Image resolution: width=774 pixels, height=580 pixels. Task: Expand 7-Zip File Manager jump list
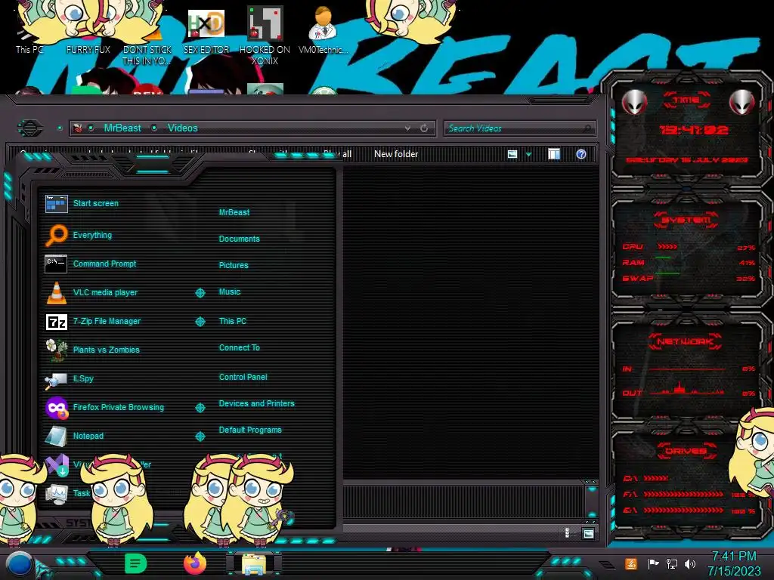click(x=200, y=322)
